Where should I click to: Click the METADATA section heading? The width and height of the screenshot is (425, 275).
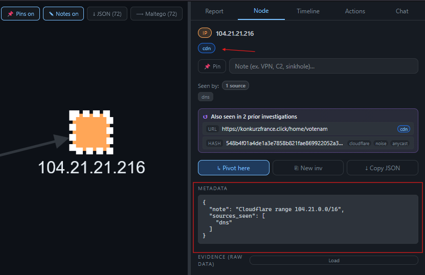(213, 189)
